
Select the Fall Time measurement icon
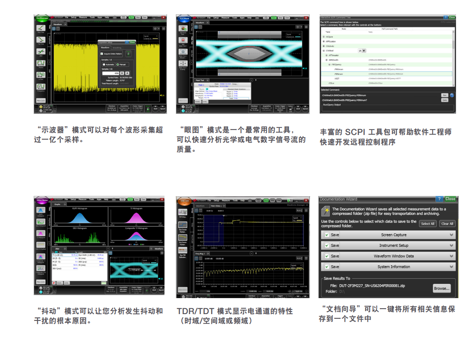(41, 40)
